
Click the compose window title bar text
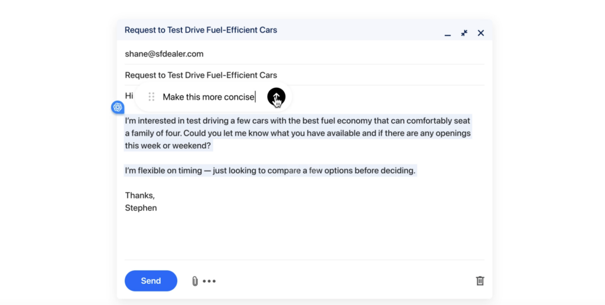tap(200, 29)
